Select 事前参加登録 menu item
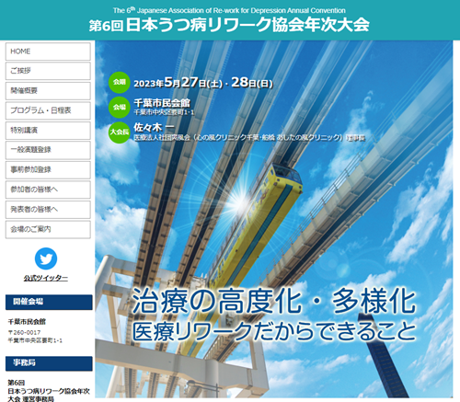 click(48, 170)
